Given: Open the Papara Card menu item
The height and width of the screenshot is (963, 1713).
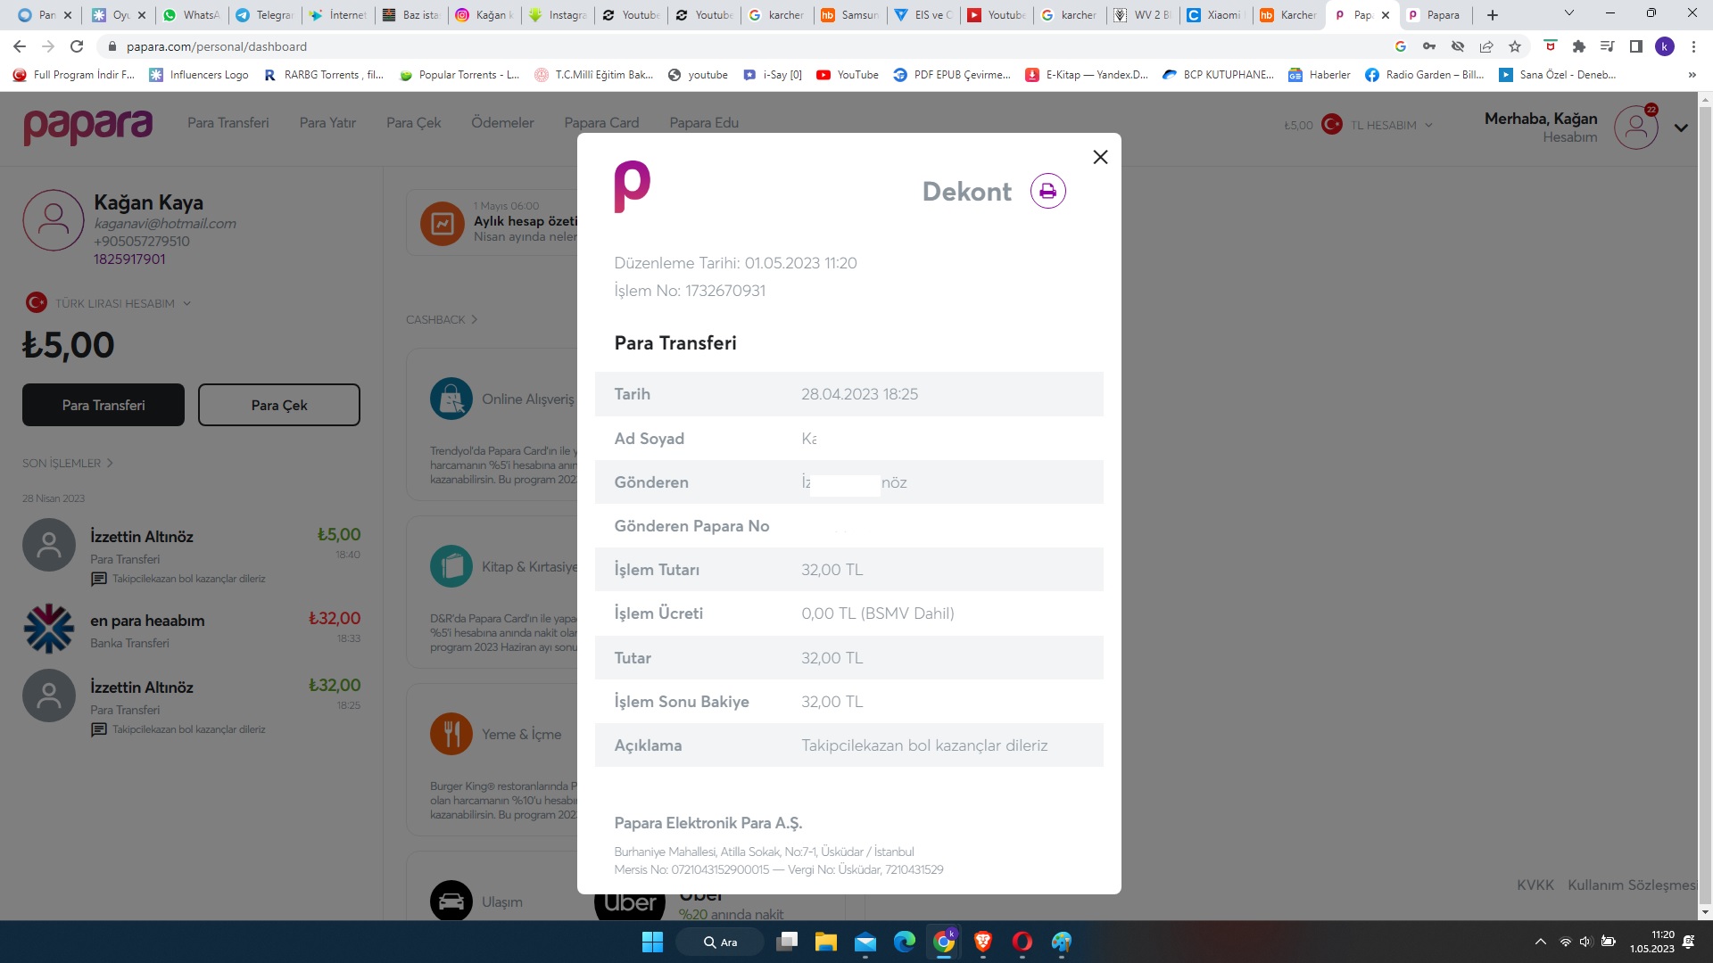Looking at the screenshot, I should click(x=601, y=123).
